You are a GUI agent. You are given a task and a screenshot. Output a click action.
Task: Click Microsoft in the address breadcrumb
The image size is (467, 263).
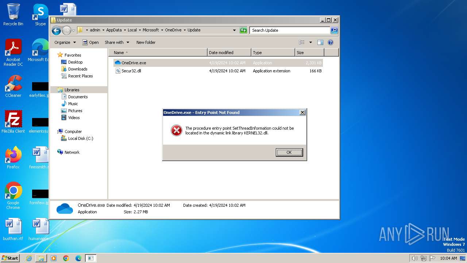click(x=151, y=30)
